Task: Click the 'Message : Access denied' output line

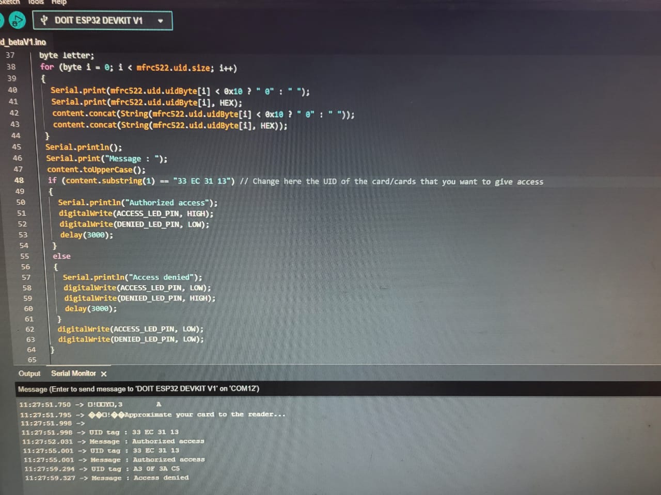Action: (107, 478)
